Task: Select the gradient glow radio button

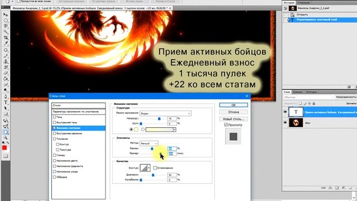Action: pos(143,130)
